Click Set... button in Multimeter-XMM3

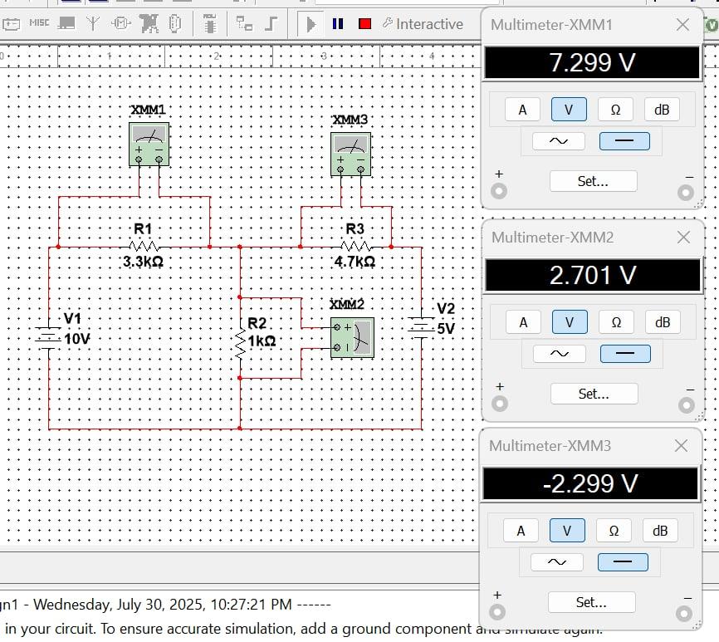pos(591,602)
